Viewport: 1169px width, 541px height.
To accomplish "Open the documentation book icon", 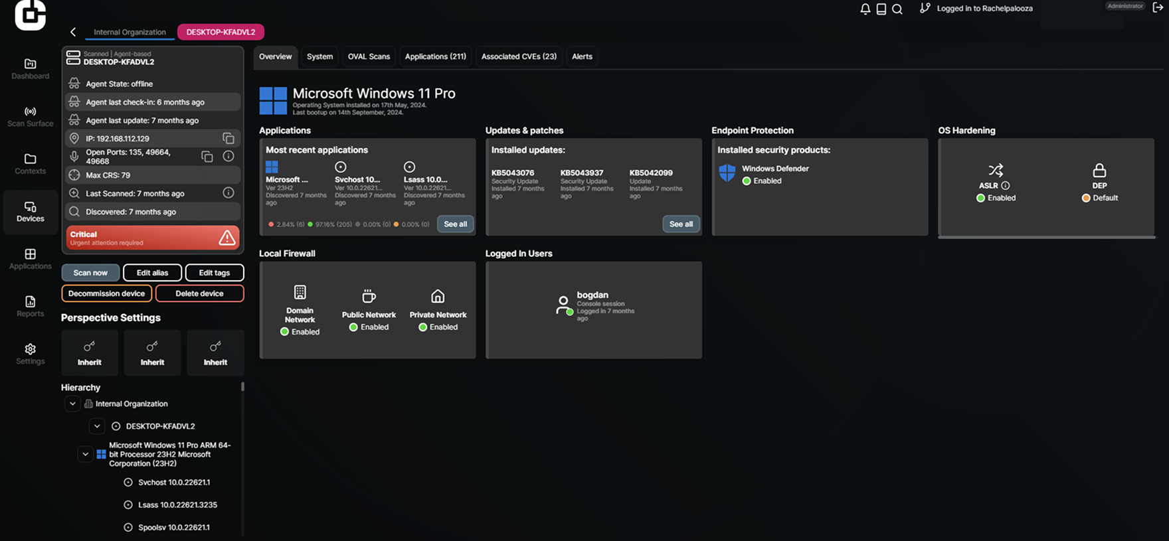I will tap(881, 9).
